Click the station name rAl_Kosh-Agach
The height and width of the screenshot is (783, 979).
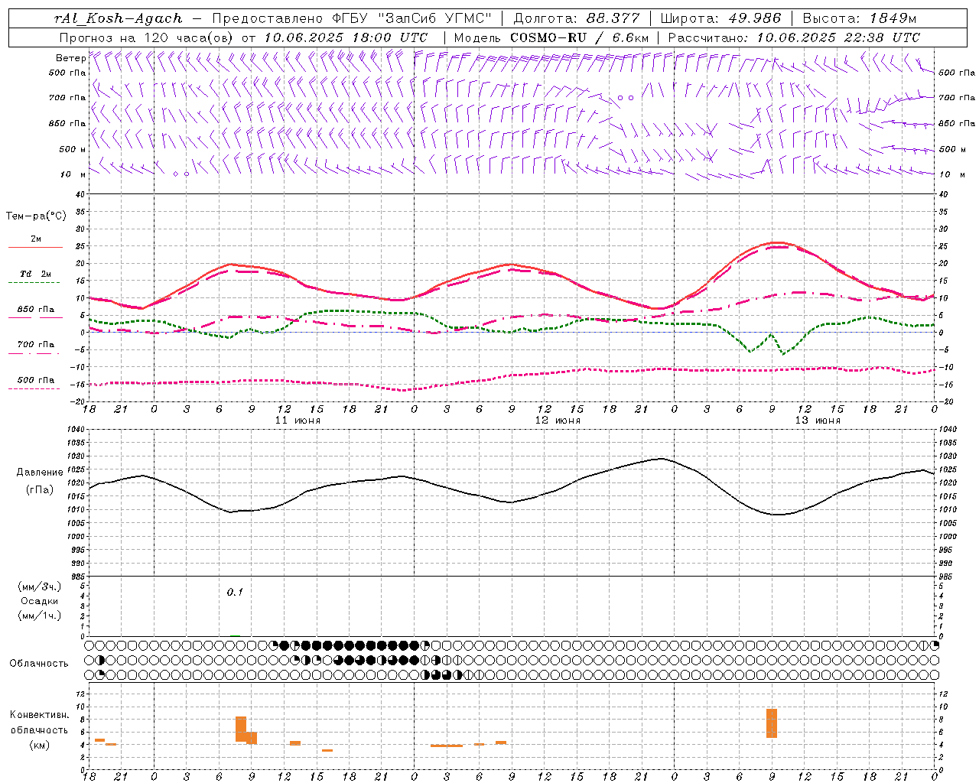(119, 18)
